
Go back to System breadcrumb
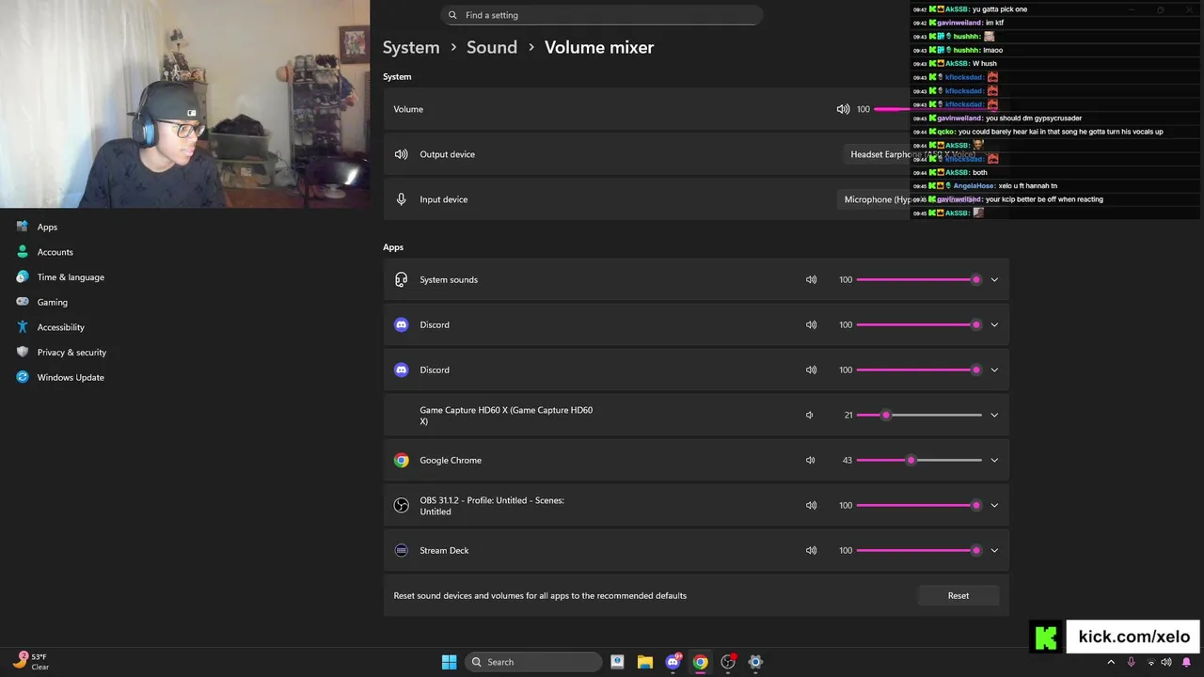(x=411, y=47)
